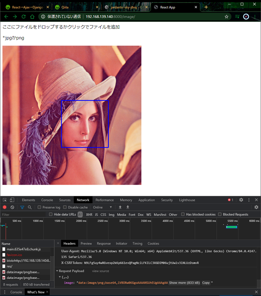Select the res/ request row
Image resolution: width=261 pixels, height=296 pixels.
26,266
